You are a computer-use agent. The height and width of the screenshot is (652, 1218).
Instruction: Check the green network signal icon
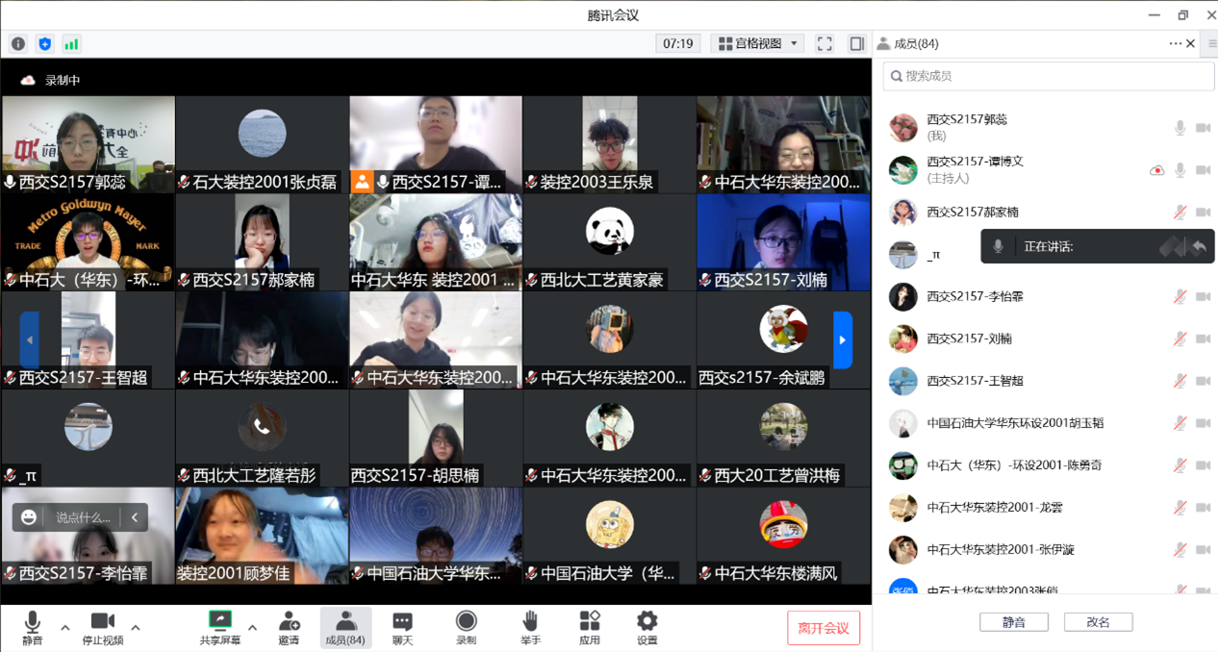[71, 44]
